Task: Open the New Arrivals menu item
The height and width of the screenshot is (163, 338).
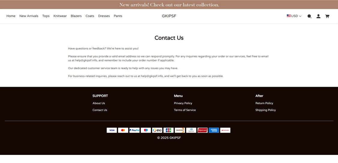Action: click(x=29, y=16)
